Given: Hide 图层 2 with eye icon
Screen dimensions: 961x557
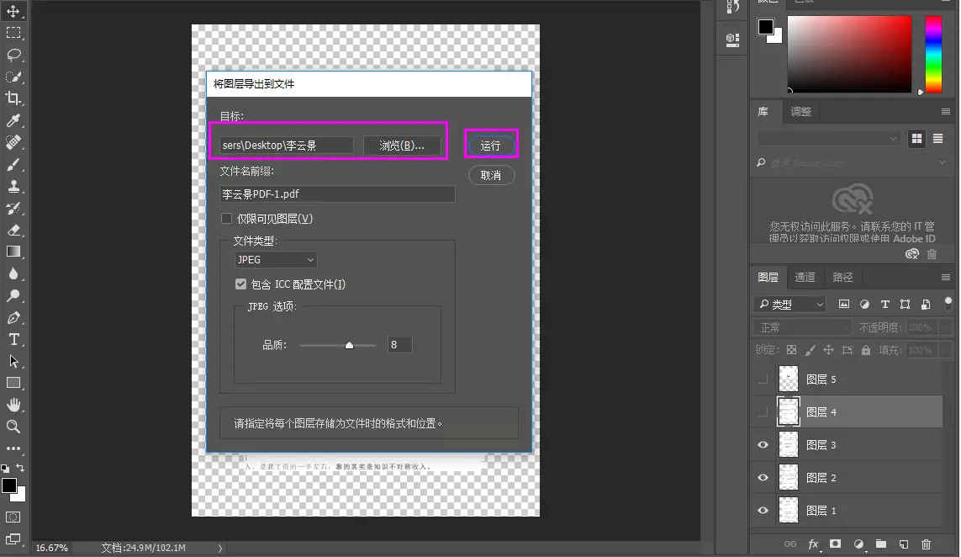Looking at the screenshot, I should pyautogui.click(x=763, y=478).
